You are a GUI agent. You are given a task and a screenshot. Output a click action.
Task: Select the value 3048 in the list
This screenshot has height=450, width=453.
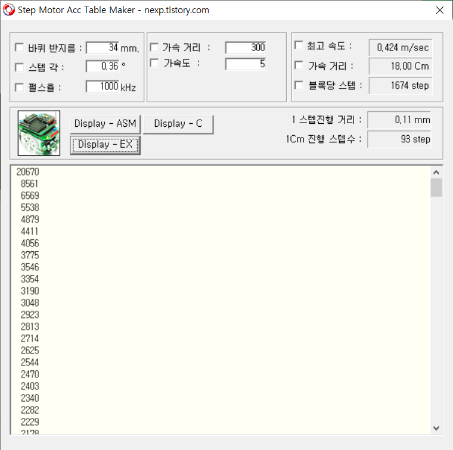[30, 303]
